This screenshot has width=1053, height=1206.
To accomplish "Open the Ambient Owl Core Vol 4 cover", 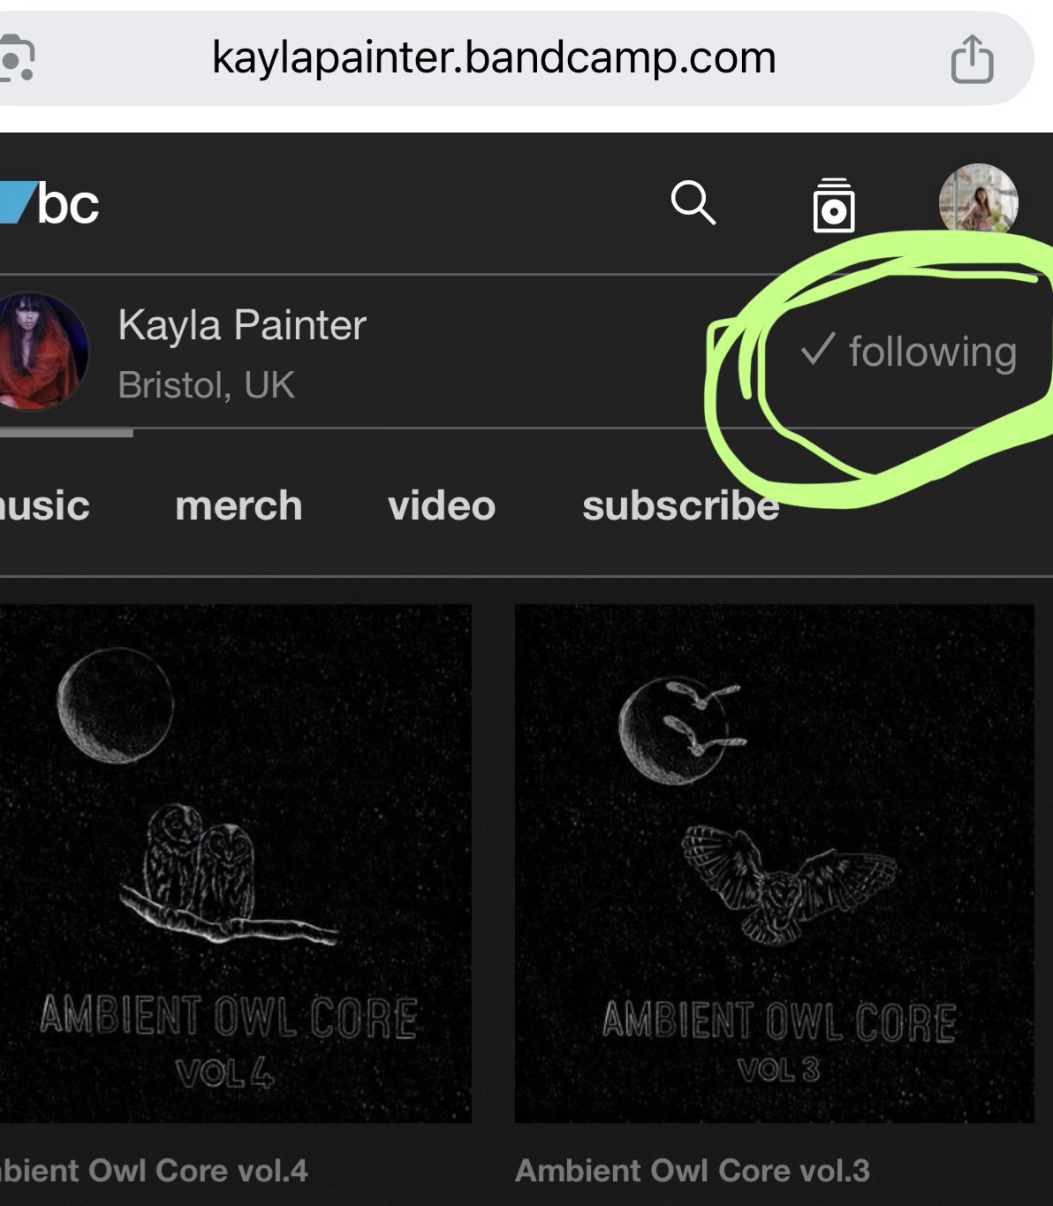I will (x=233, y=863).
